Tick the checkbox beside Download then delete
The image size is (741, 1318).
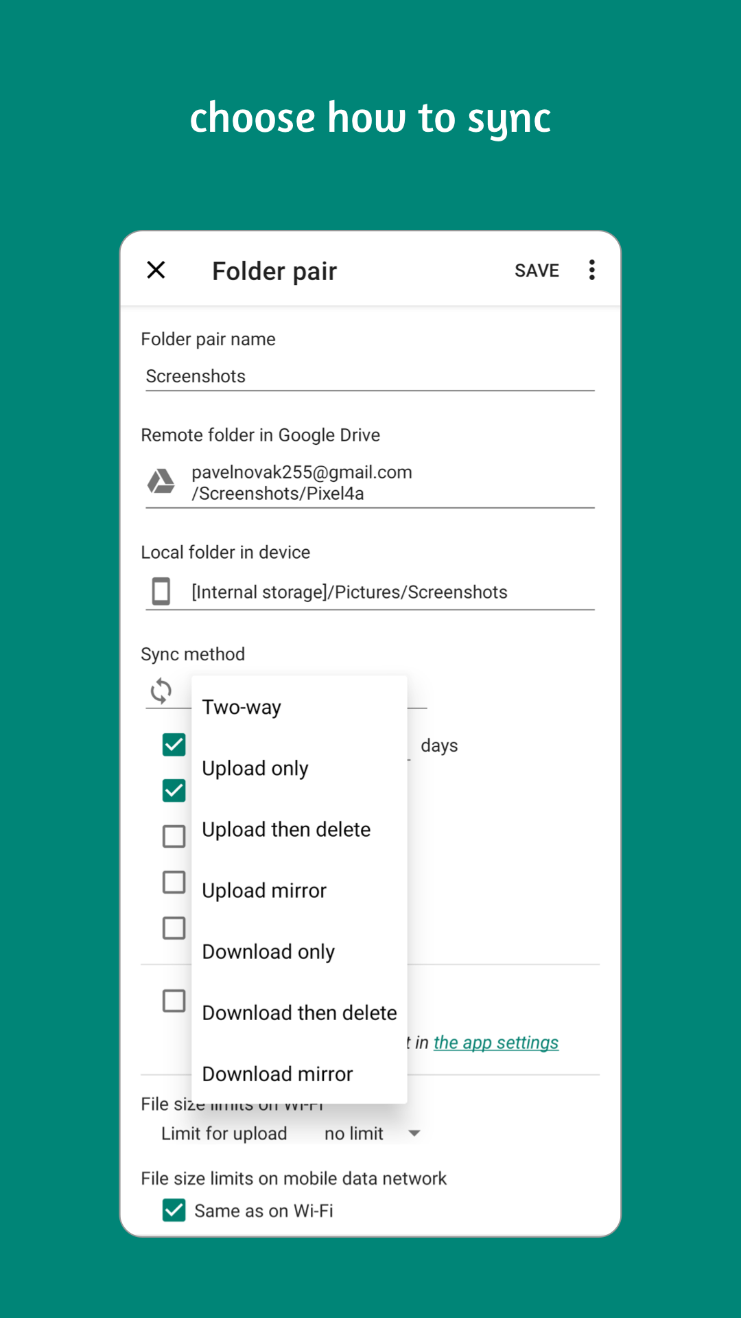point(174,1001)
